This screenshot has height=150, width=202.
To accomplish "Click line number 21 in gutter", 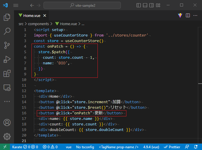I will pos(24,141).
